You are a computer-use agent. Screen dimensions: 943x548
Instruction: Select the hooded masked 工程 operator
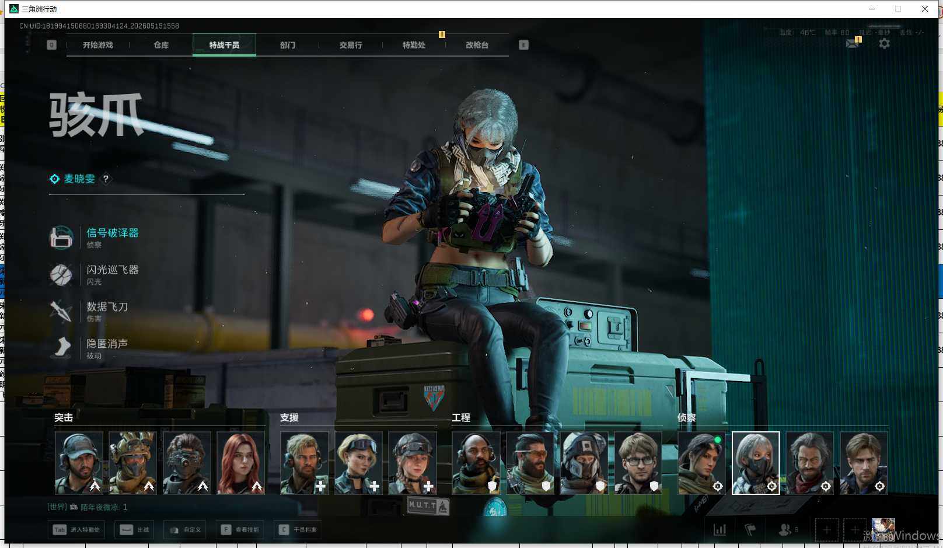584,463
